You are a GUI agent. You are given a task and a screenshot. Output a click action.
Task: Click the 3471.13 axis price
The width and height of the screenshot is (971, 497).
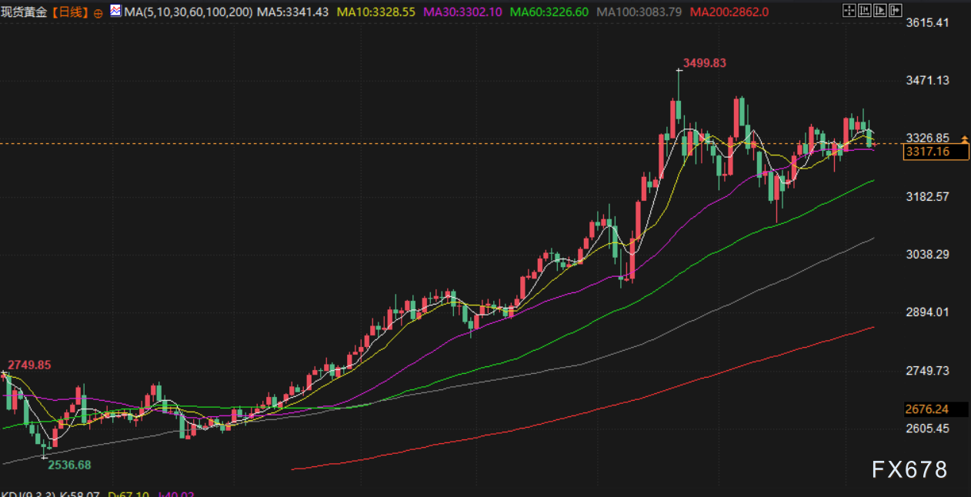tap(927, 80)
